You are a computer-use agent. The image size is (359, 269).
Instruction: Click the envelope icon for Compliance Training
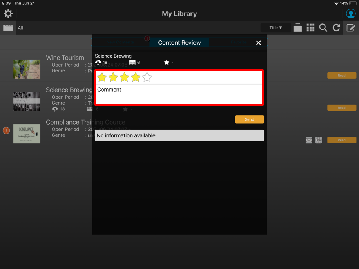tap(309, 140)
